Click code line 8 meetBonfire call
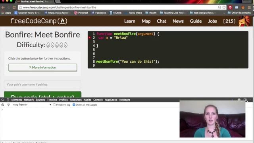The image size is (254, 143). click(128, 62)
